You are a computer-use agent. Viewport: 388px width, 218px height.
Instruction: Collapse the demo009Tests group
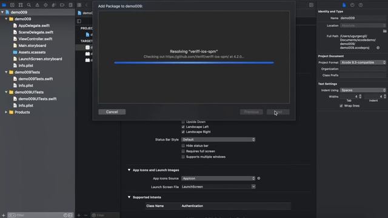(x=7, y=72)
